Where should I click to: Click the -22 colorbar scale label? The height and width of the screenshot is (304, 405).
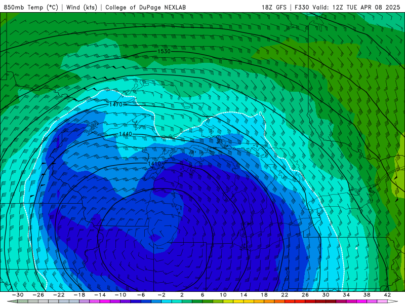pyautogui.click(x=59, y=295)
